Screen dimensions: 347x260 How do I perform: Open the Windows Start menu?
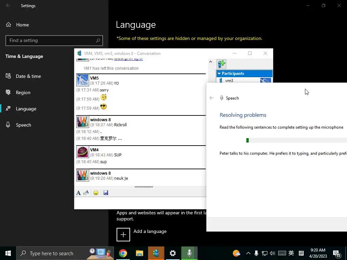click(8, 253)
